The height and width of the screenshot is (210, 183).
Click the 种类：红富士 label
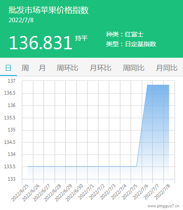(x=125, y=35)
